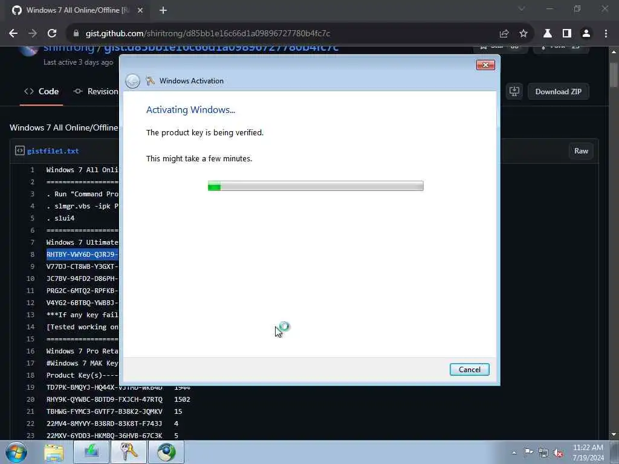Select the Windows 7 All Online/Offline browser tab
The width and height of the screenshot is (619, 464).
tap(77, 10)
